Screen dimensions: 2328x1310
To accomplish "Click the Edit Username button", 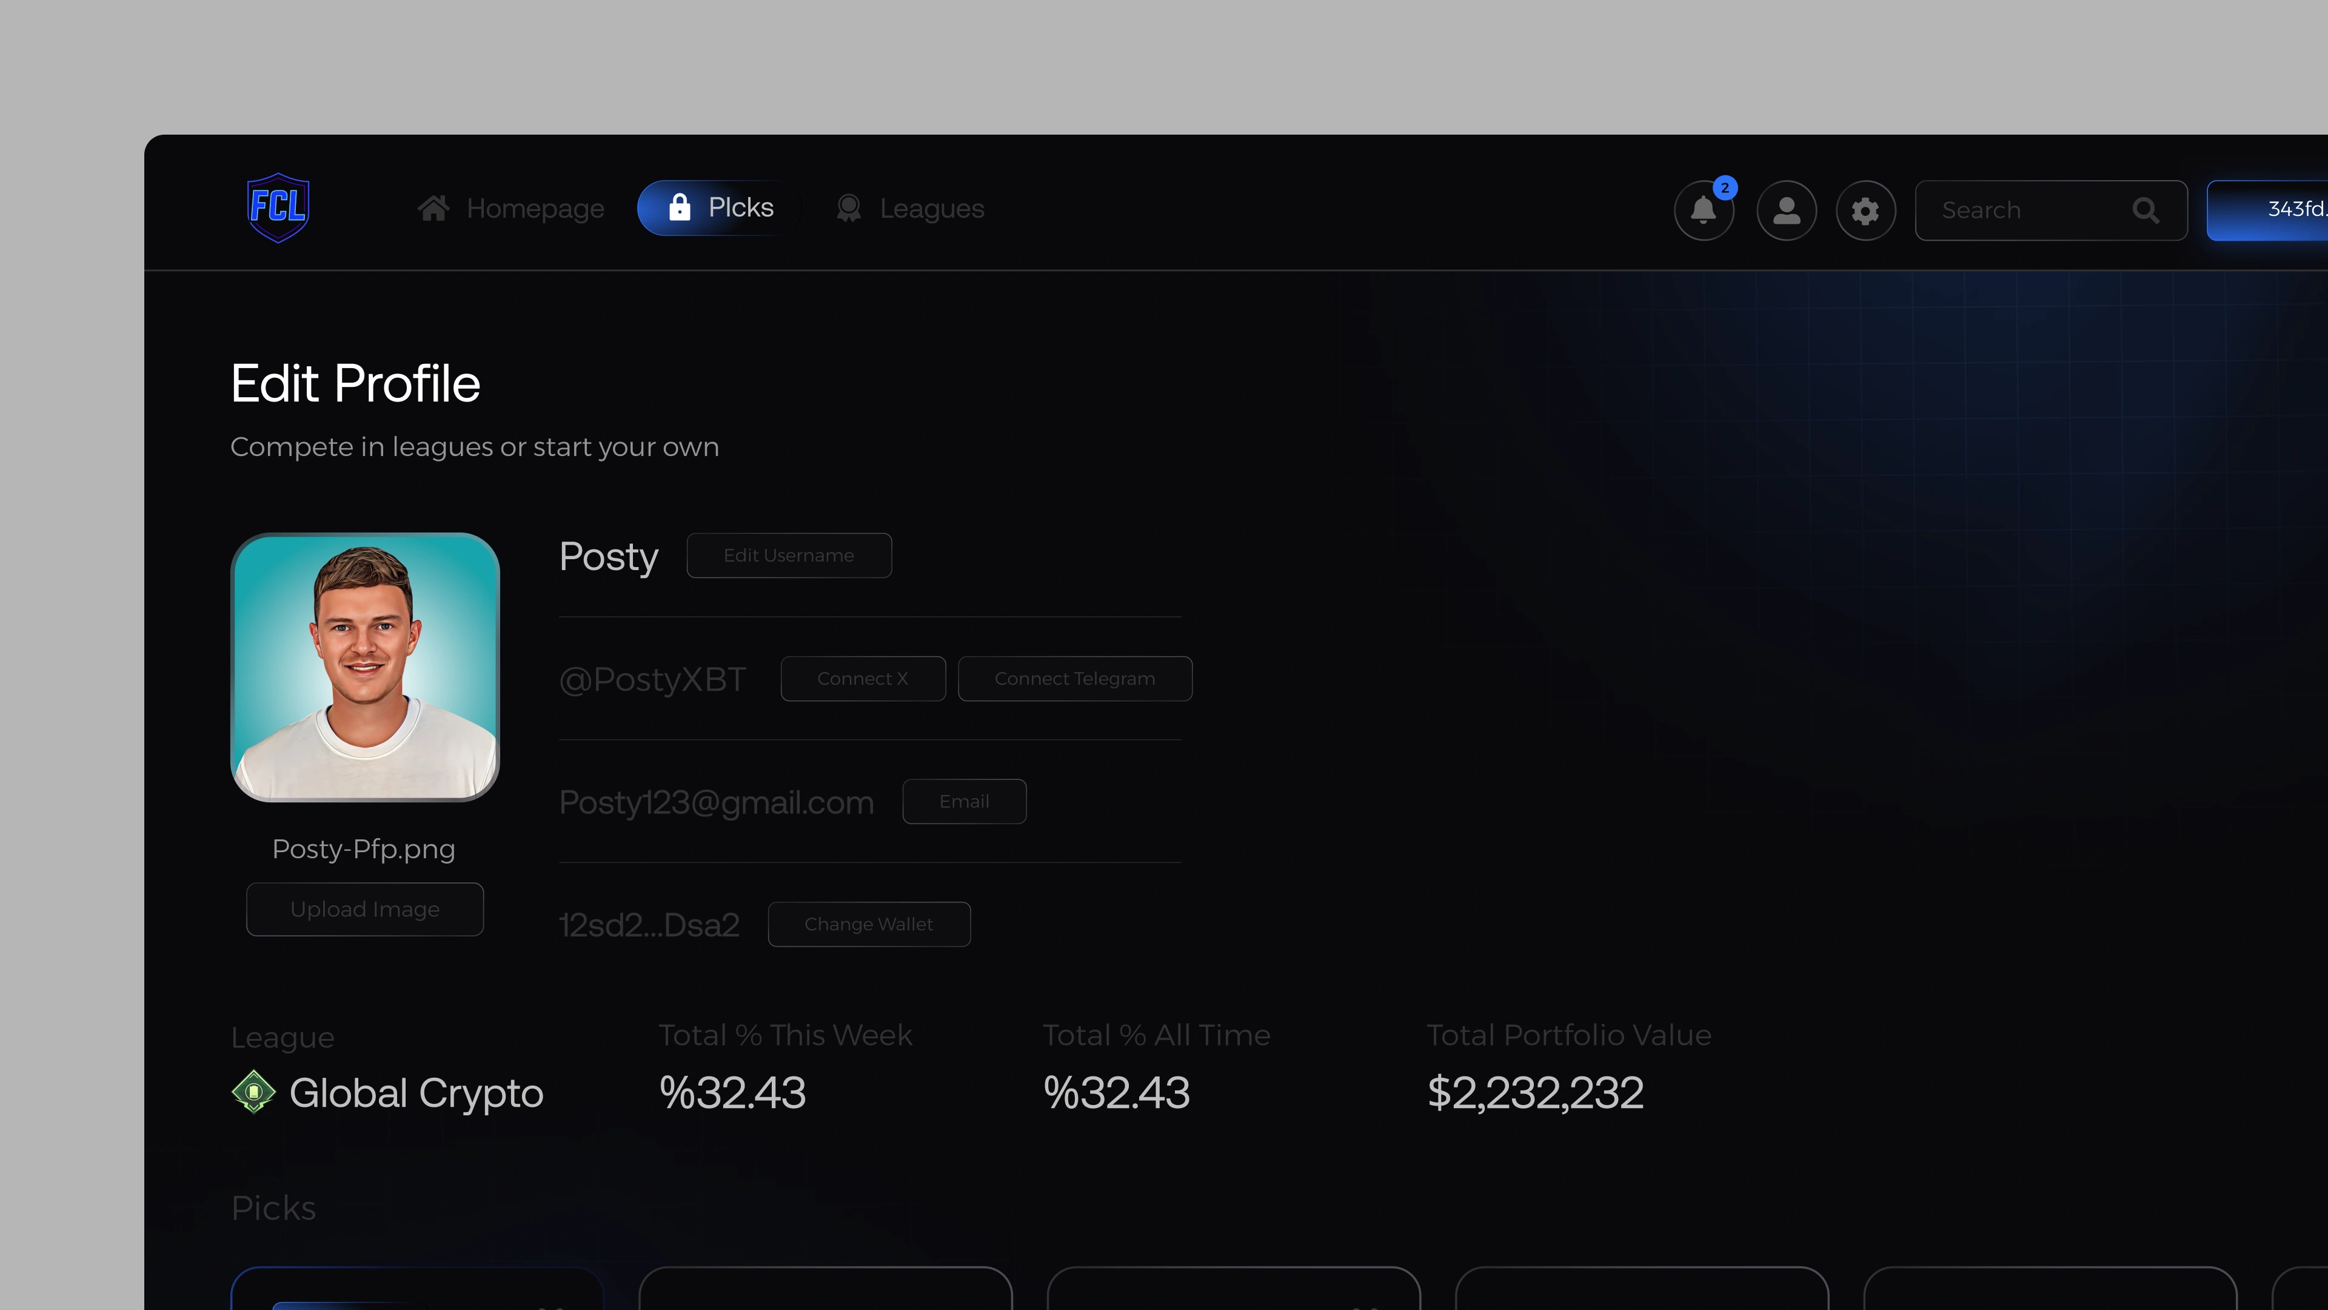I will [x=788, y=555].
